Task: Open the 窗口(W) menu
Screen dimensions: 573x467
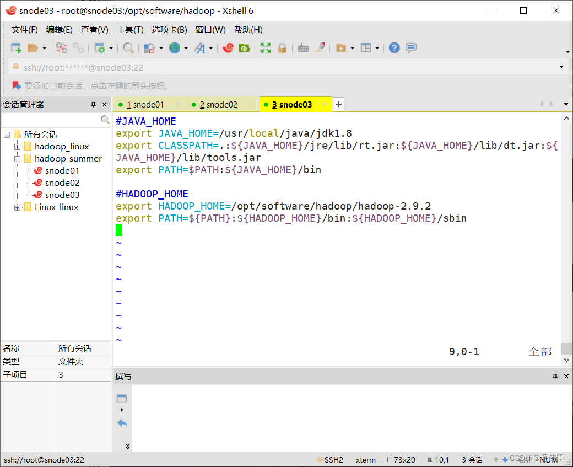Action: point(210,30)
